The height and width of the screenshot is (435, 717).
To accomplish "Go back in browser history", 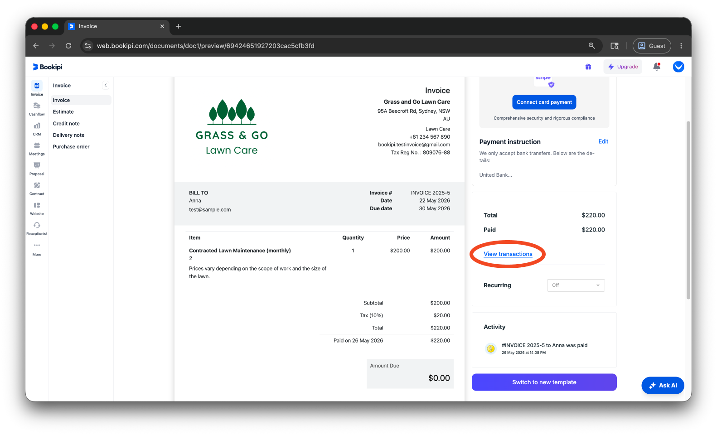I will (36, 46).
